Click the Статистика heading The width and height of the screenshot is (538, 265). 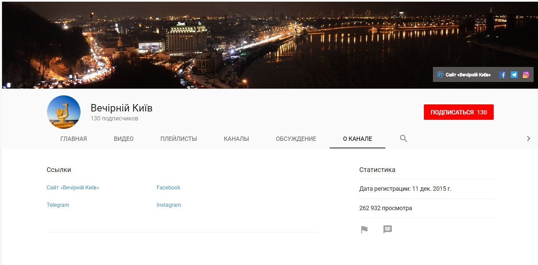(377, 170)
